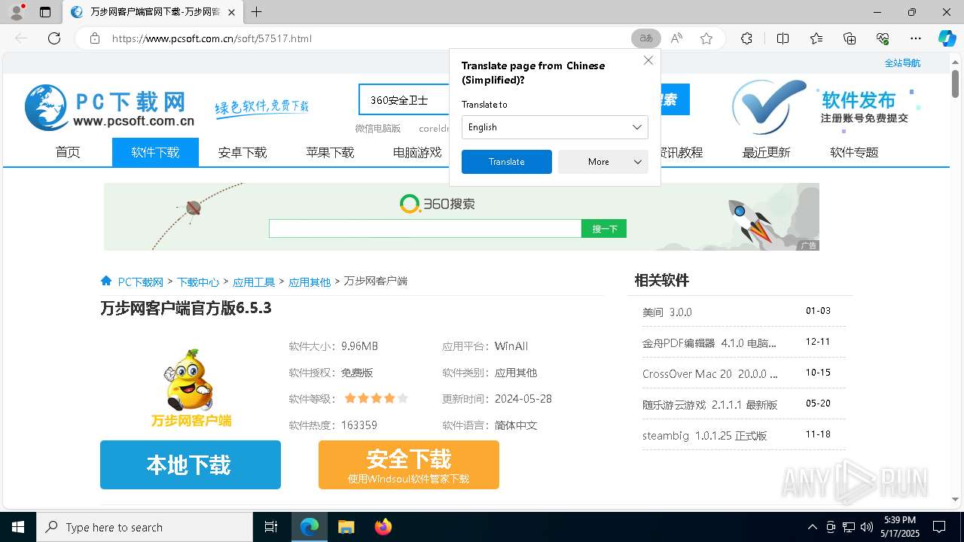The image size is (964, 542).
Task: Open the 软件专题 navigation tab
Action: (x=854, y=152)
